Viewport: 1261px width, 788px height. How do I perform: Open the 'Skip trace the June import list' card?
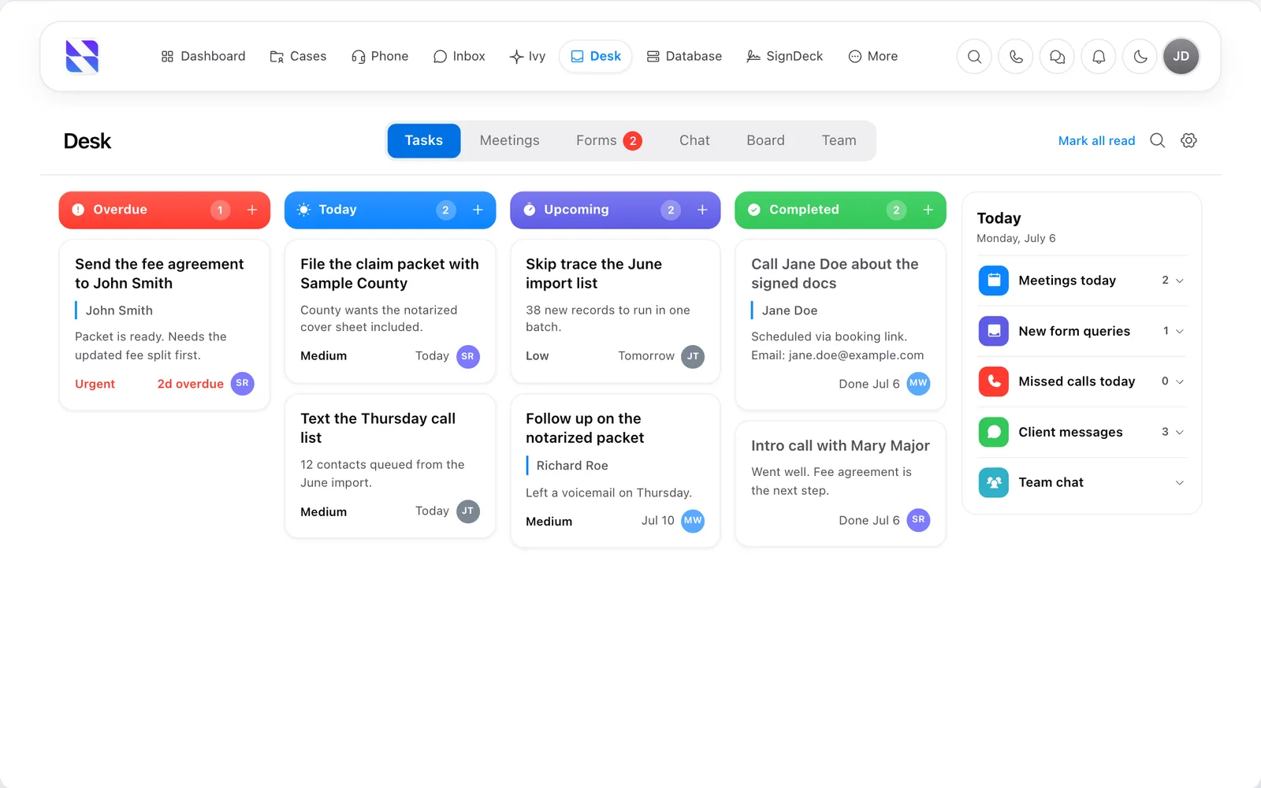click(x=616, y=311)
